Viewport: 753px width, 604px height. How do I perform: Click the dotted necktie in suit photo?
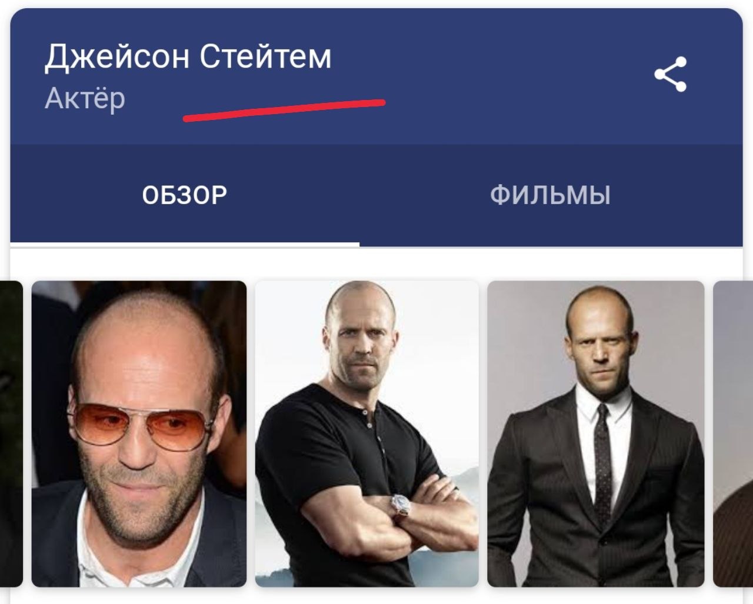coord(602,465)
